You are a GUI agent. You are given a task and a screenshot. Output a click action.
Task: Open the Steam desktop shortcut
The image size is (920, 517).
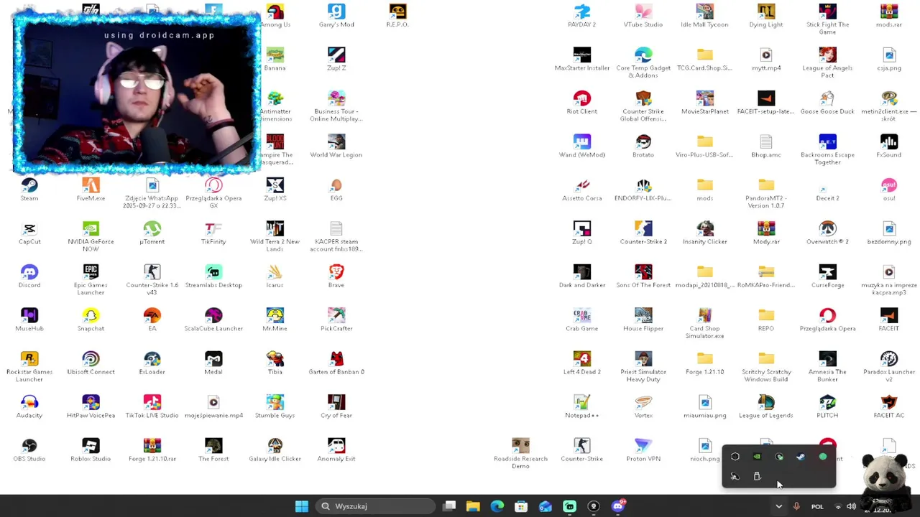[x=29, y=190]
